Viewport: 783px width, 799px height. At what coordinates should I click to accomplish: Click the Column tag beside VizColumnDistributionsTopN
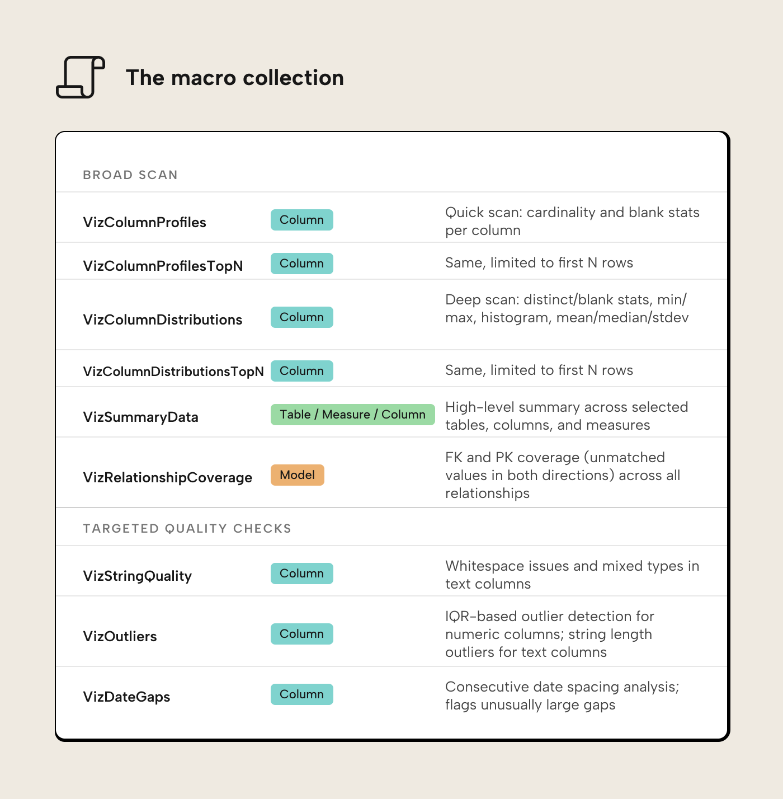301,370
